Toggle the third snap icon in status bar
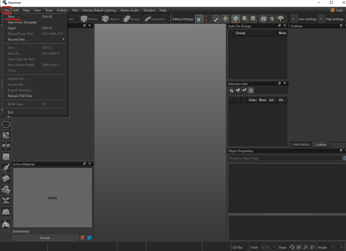 [x=305, y=247]
